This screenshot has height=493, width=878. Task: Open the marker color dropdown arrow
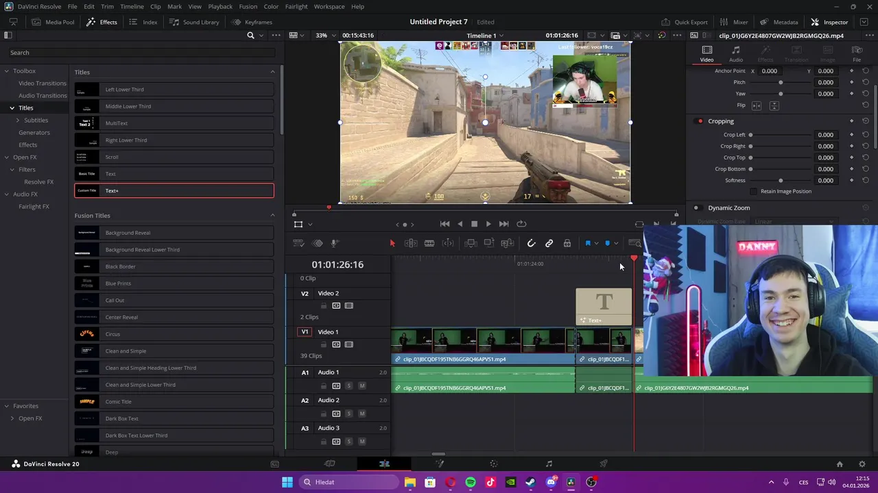[615, 243]
